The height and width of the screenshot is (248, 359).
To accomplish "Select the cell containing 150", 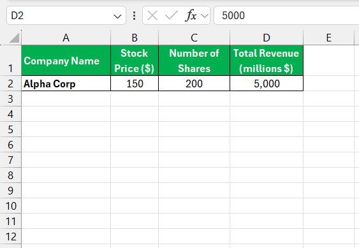I will (135, 84).
